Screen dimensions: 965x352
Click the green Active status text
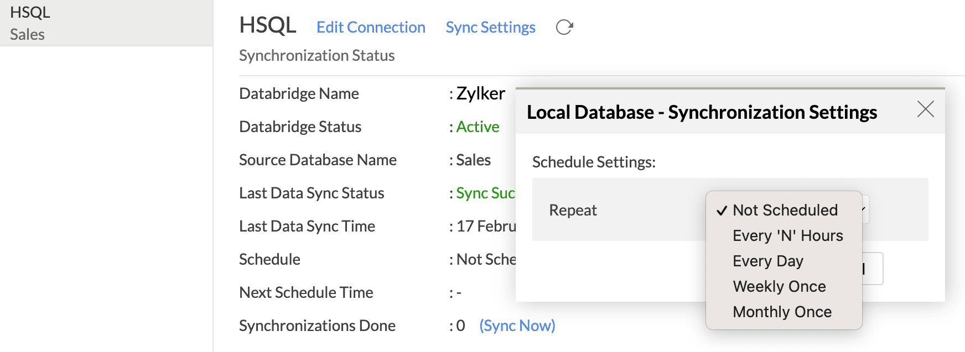tap(478, 127)
